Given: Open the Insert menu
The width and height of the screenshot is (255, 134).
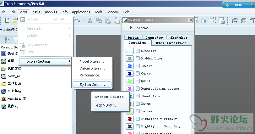Looking at the screenshot, I should 35,12.
